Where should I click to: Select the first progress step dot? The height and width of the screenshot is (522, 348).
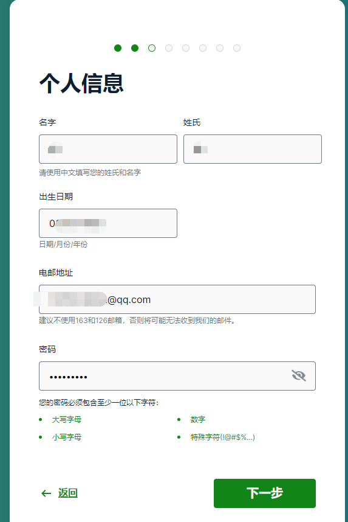[x=118, y=48]
